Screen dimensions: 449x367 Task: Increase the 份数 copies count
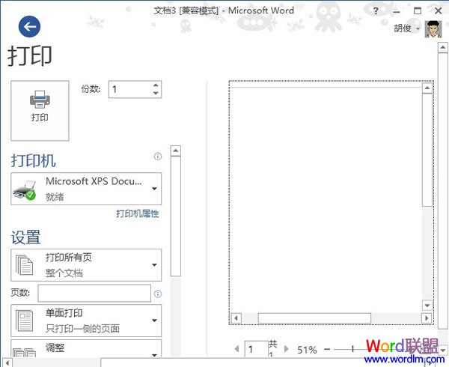pyautogui.click(x=156, y=85)
